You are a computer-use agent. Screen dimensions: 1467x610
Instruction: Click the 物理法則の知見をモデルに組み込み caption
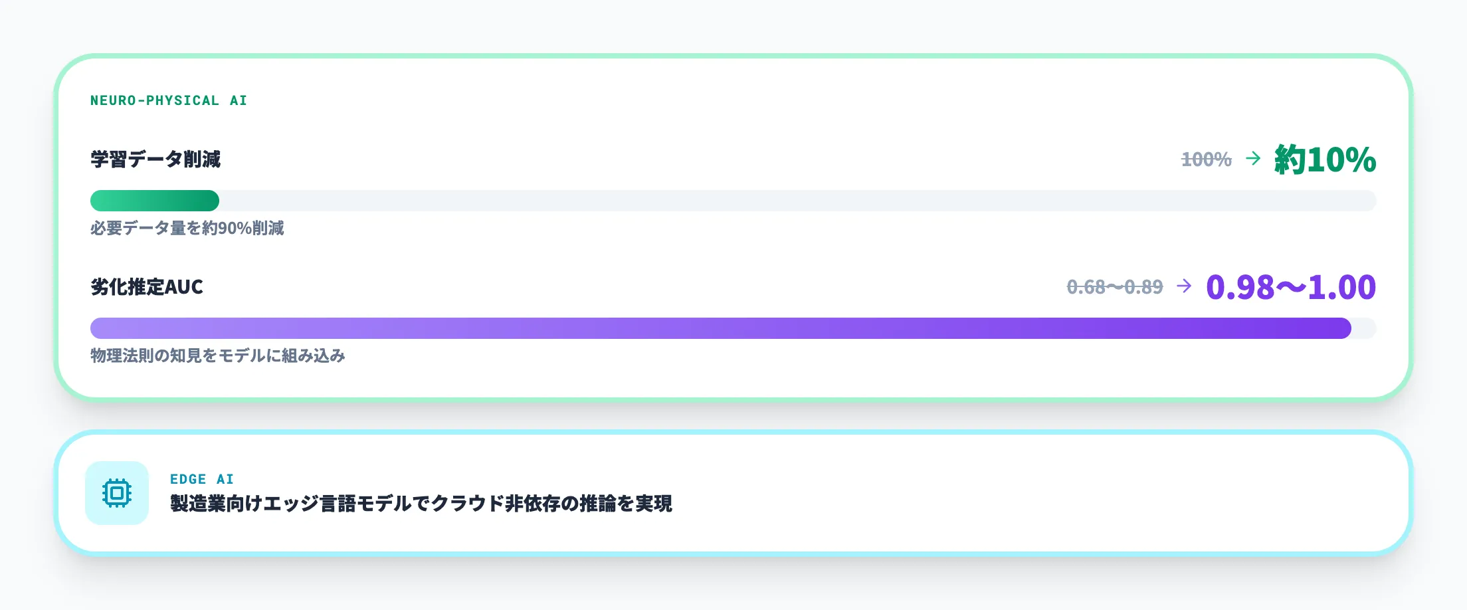click(218, 356)
